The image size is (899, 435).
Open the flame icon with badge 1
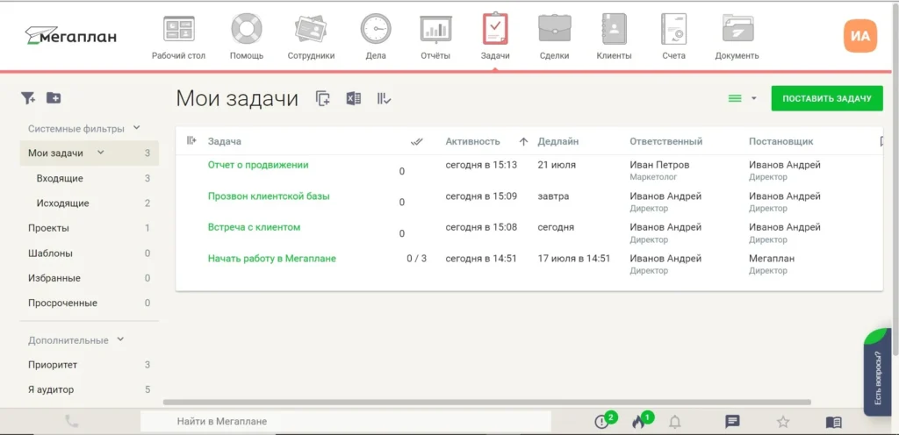[x=638, y=422]
